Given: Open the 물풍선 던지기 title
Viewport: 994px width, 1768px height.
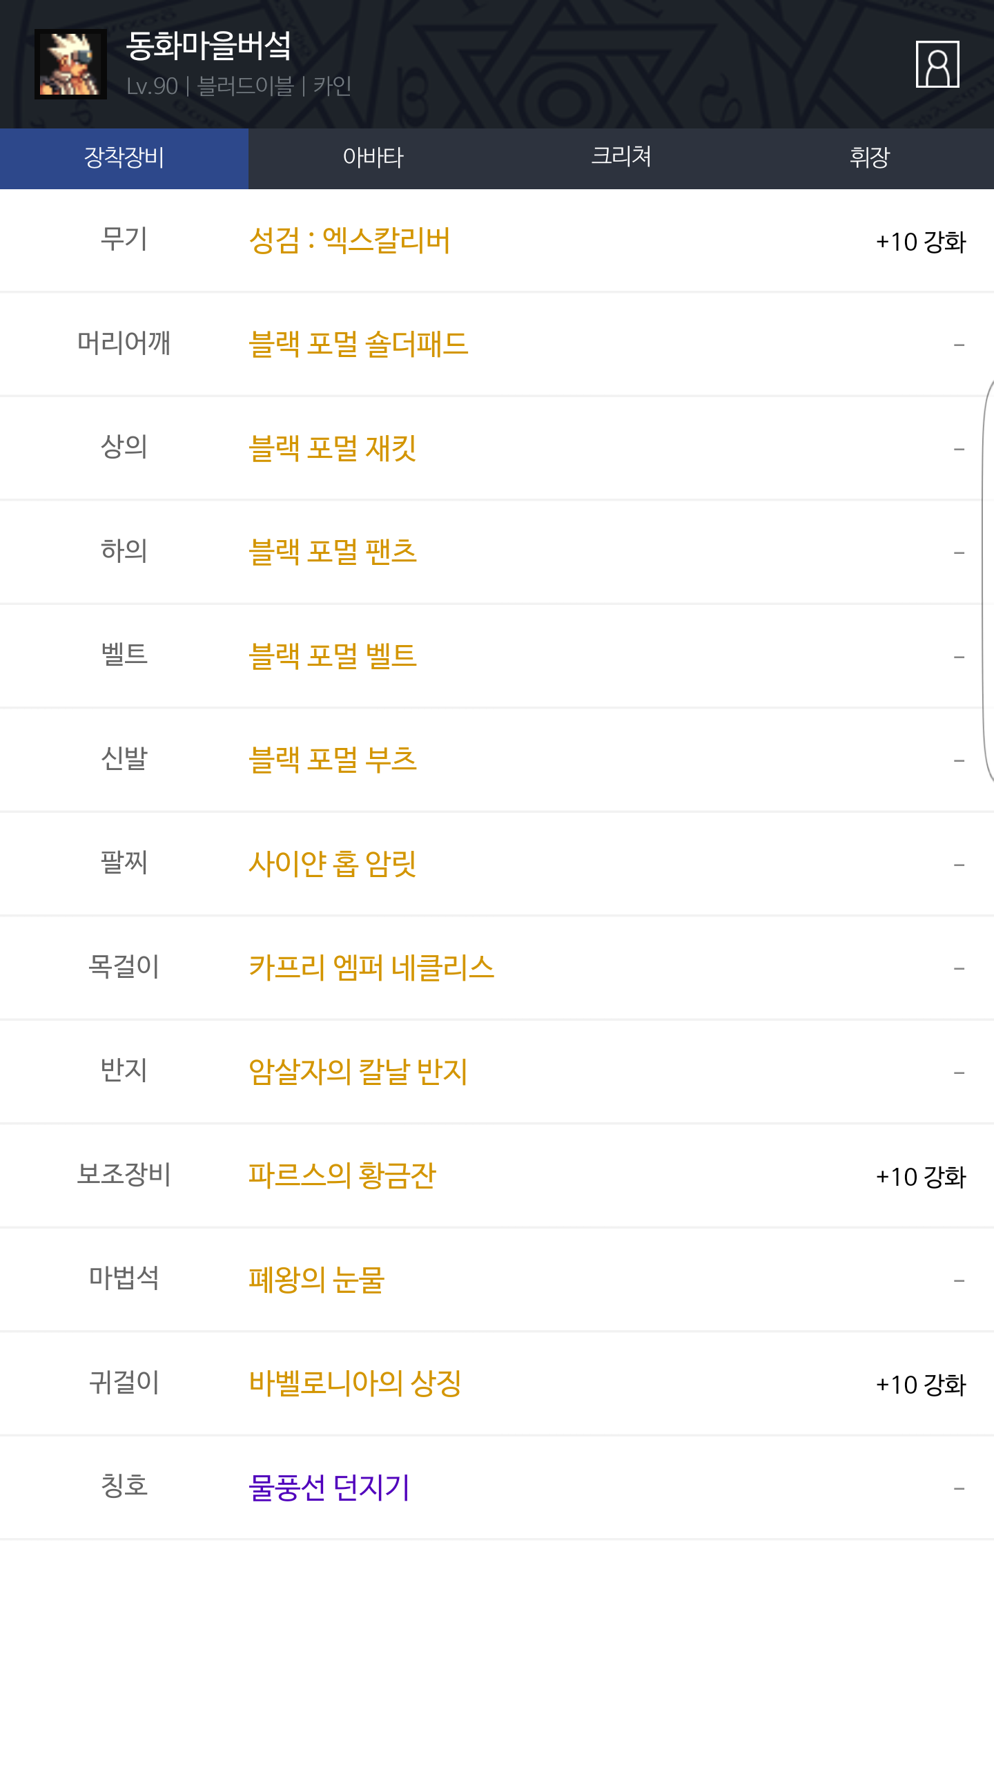Looking at the screenshot, I should pyautogui.click(x=329, y=1488).
